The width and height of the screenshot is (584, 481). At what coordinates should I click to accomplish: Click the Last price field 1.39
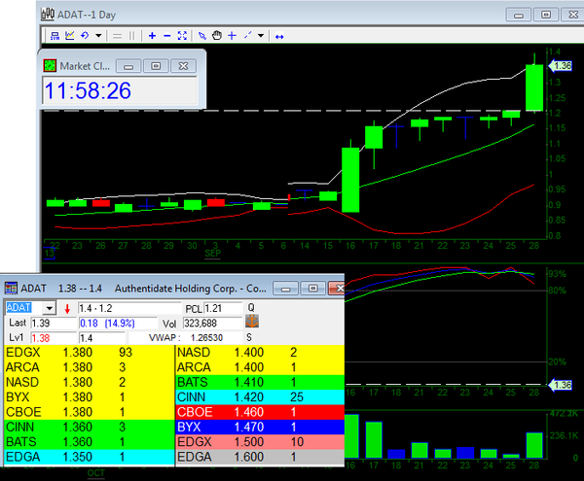(x=54, y=323)
